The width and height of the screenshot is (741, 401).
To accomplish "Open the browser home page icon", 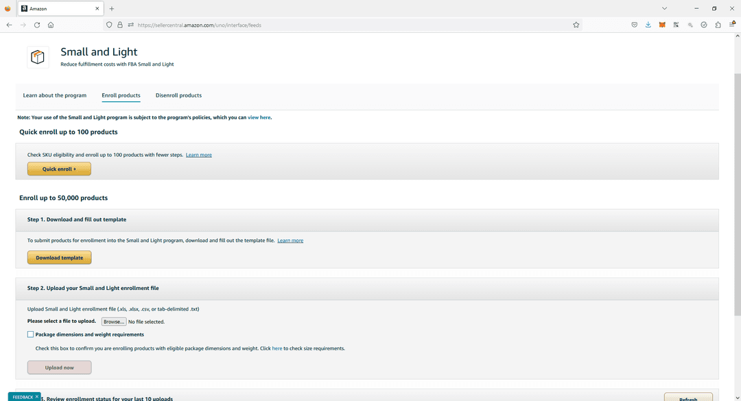I will (51, 25).
